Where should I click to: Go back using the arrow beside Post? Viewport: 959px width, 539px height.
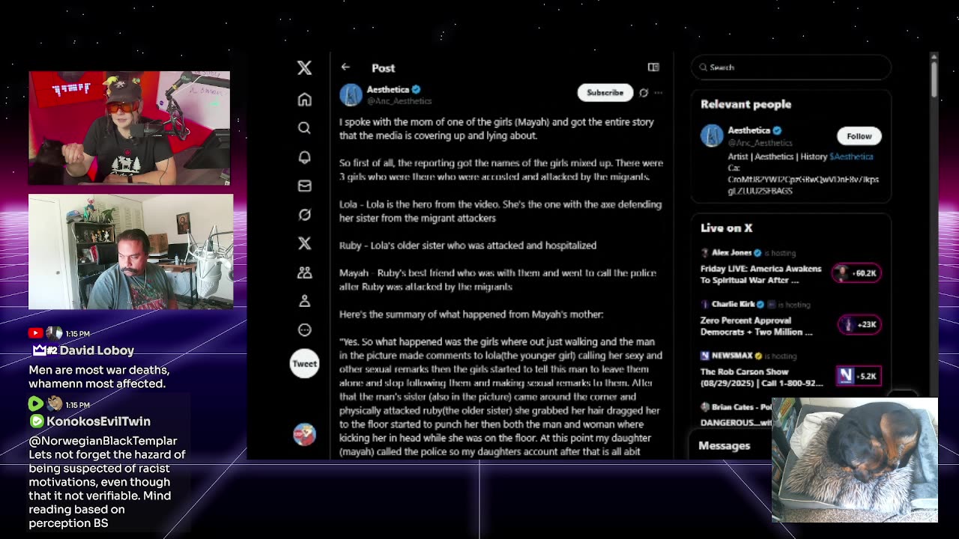point(345,67)
